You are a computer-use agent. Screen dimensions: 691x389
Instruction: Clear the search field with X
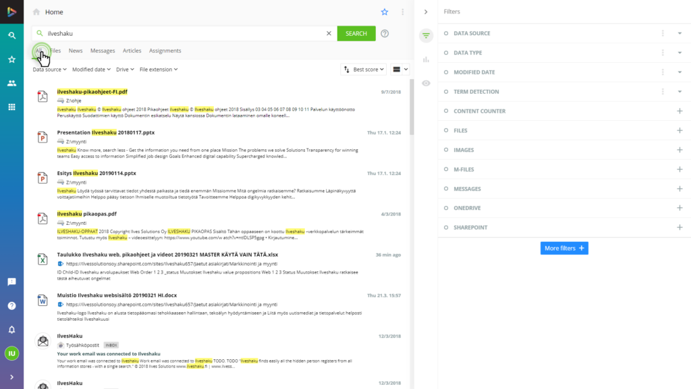click(x=329, y=34)
